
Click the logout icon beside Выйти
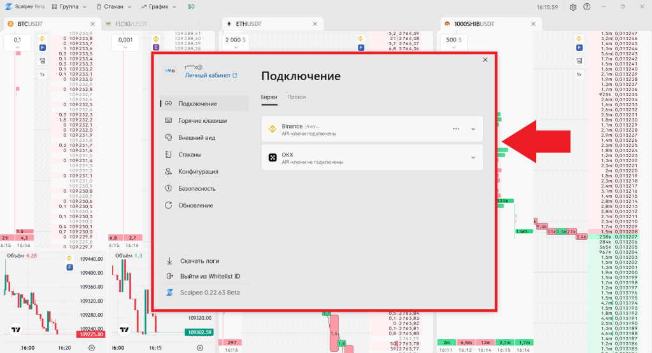(x=169, y=276)
